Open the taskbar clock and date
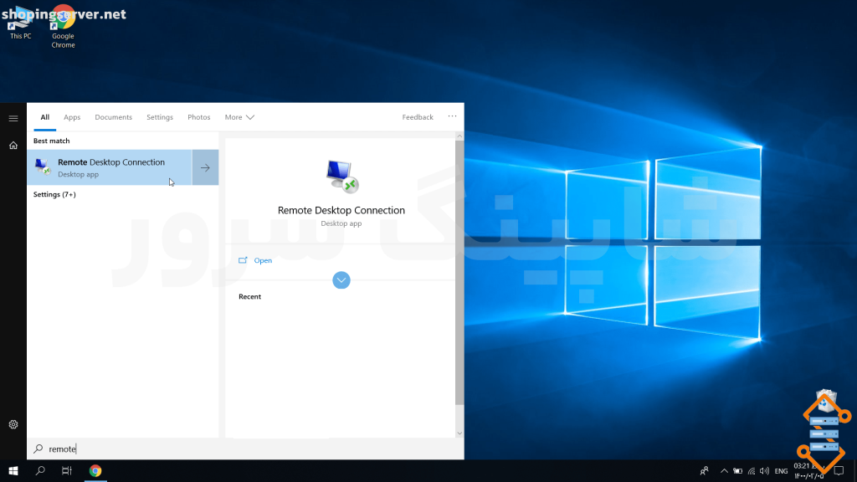This screenshot has height=482, width=857. pyautogui.click(x=809, y=471)
